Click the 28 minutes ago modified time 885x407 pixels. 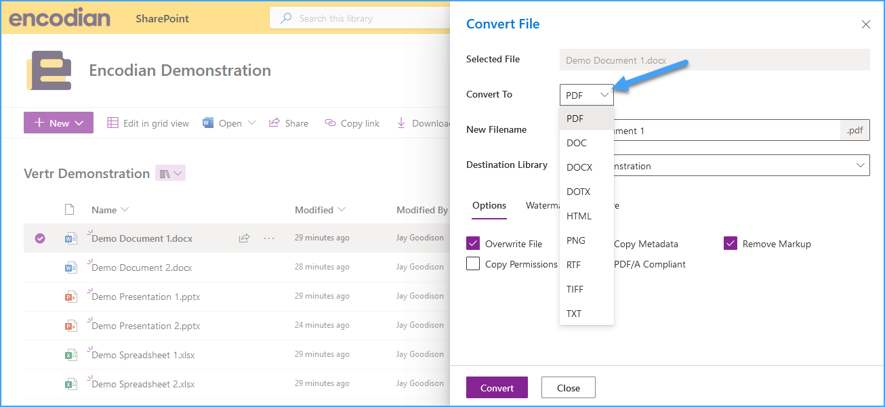pyautogui.click(x=322, y=267)
